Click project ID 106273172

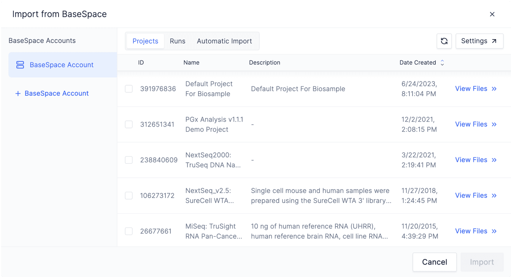pos(157,196)
